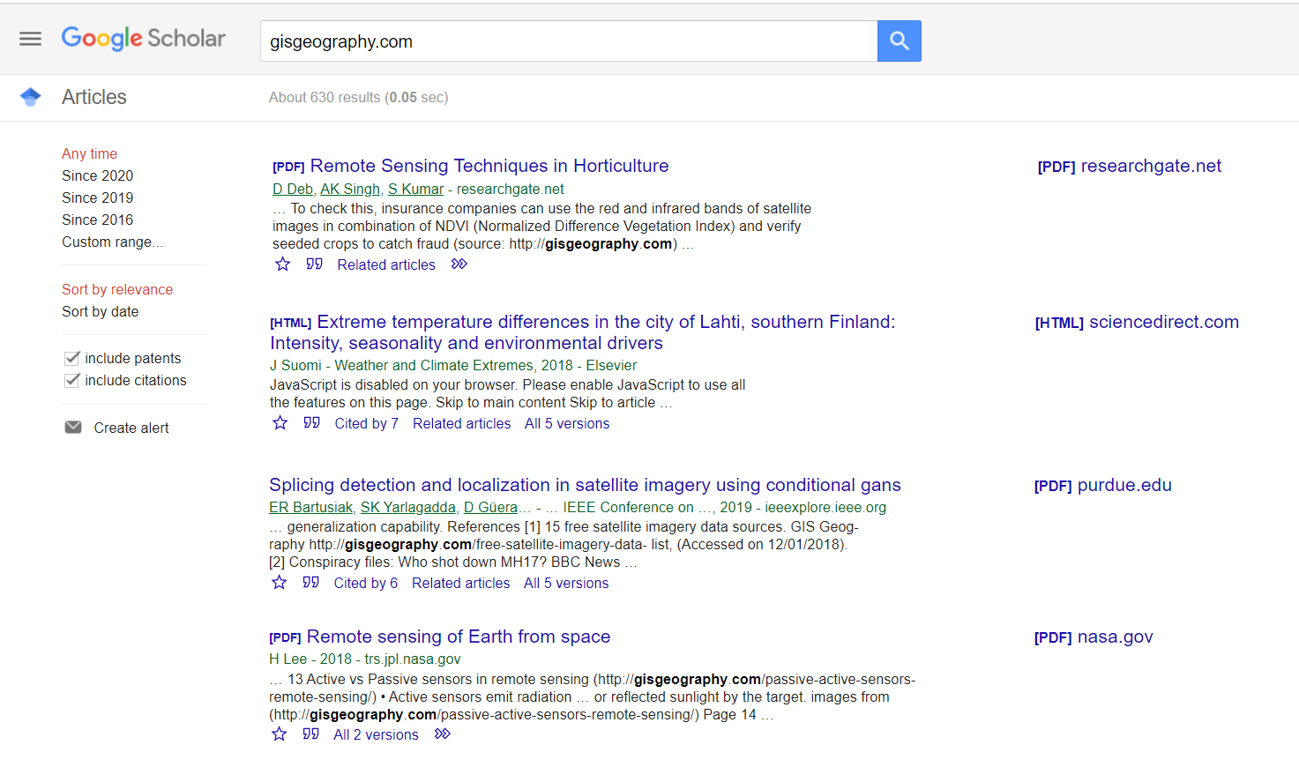This screenshot has width=1299, height=782.
Task: Open Cited by 7 link
Action: (x=367, y=423)
